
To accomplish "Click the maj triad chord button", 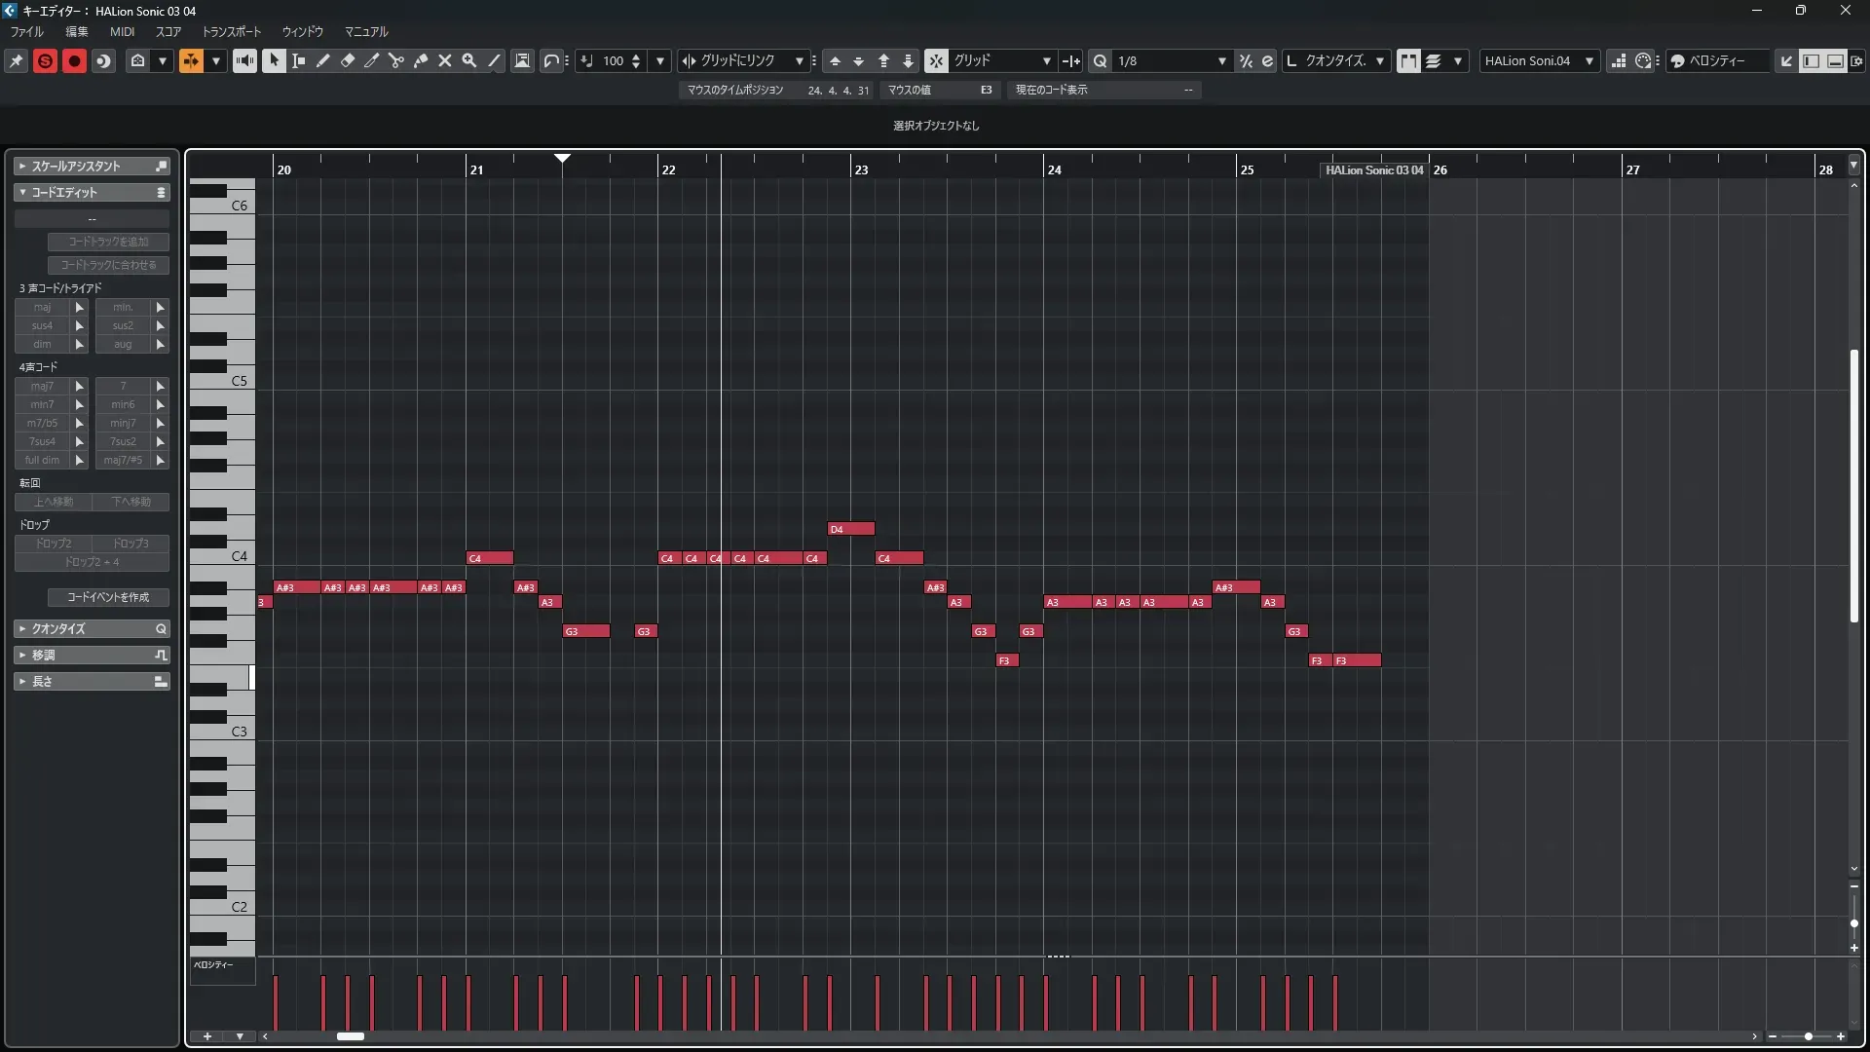I will tap(43, 307).
